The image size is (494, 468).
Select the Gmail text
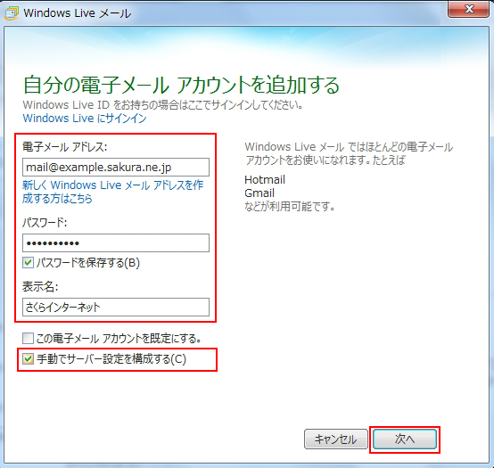[259, 193]
